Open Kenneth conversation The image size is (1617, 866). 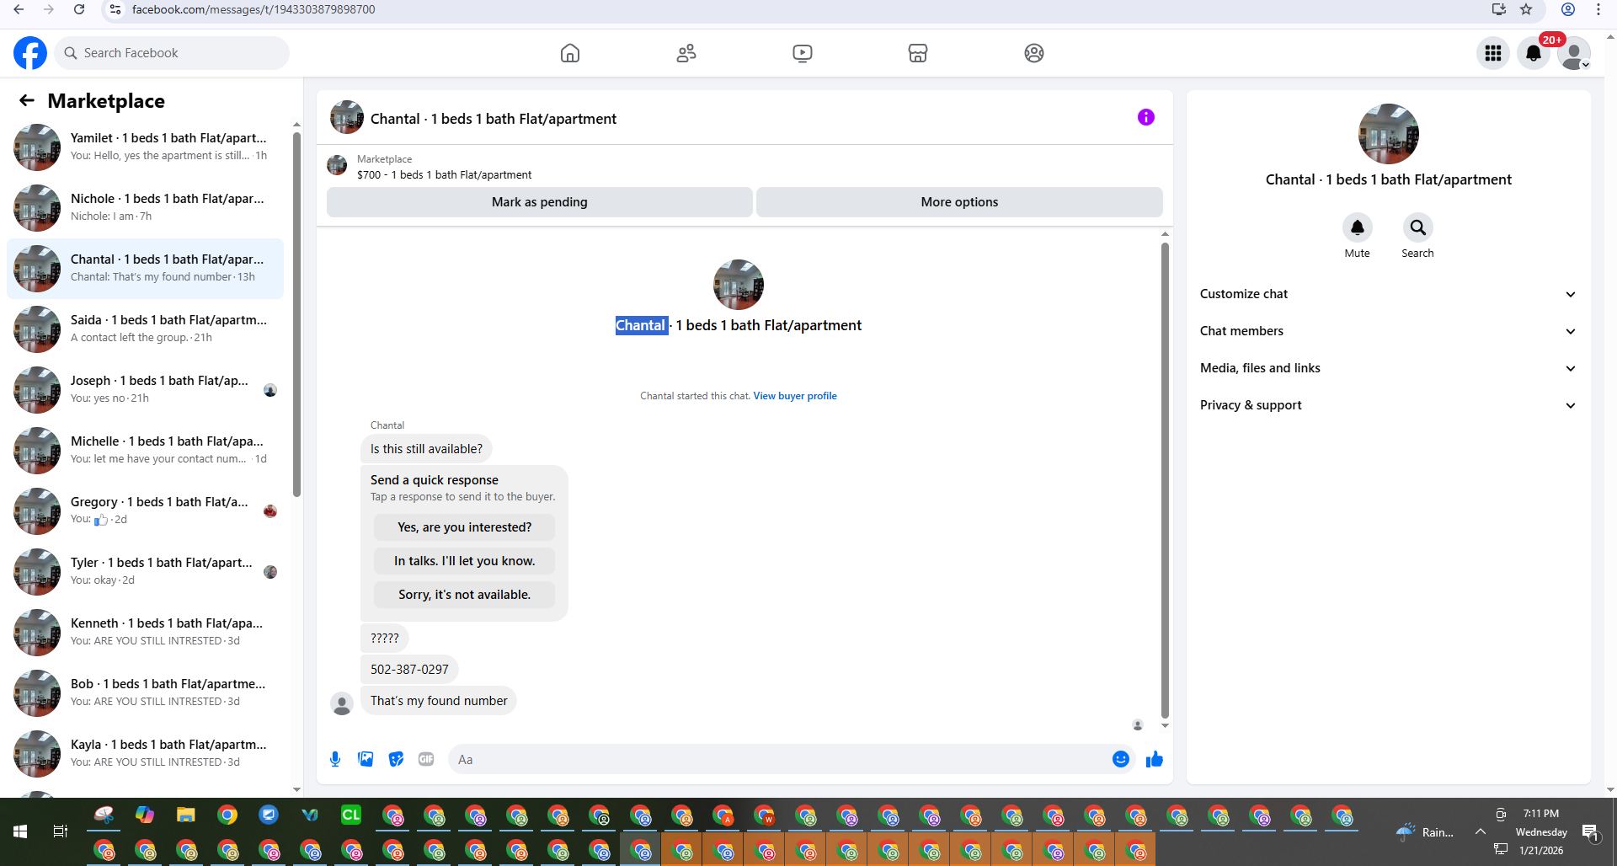pyautogui.click(x=146, y=633)
